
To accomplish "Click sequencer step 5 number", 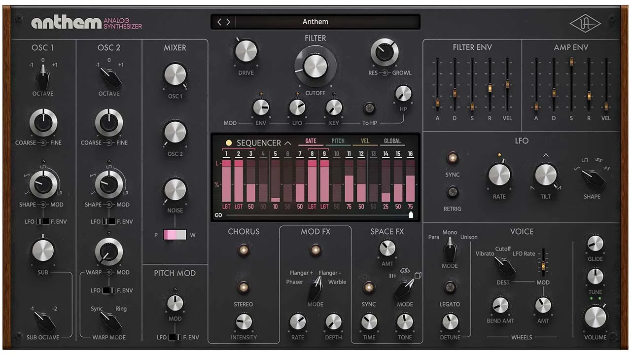I will click(275, 154).
